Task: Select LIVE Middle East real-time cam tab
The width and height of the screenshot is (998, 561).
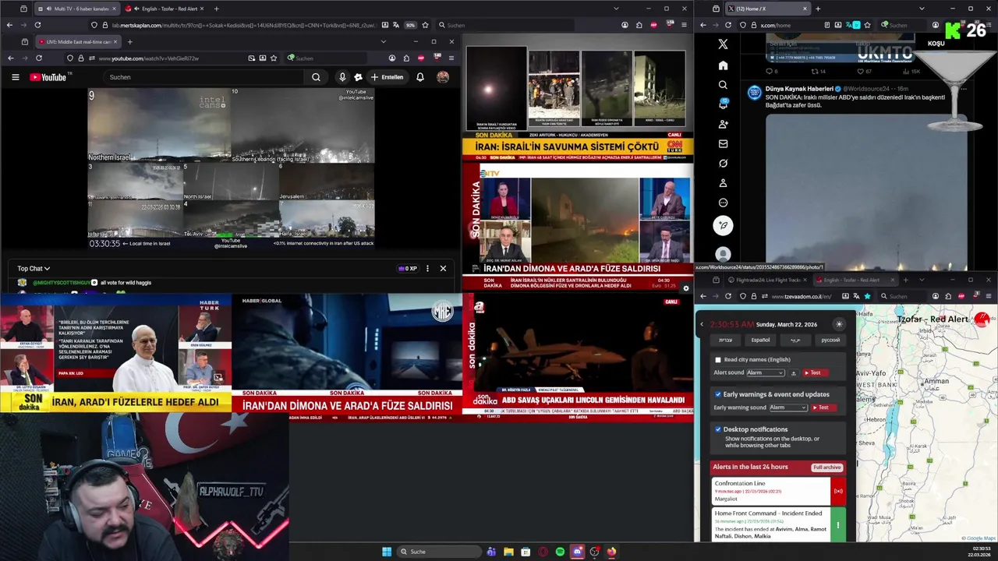Action: [79, 41]
